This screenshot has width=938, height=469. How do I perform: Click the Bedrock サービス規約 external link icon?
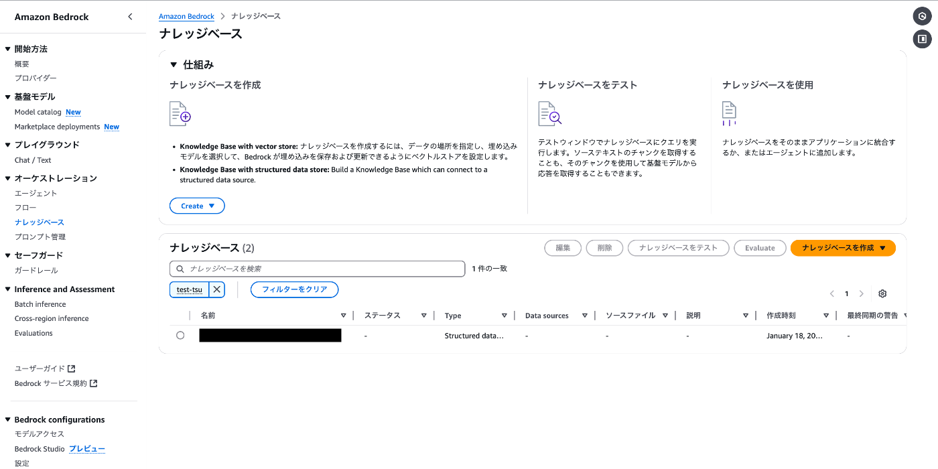point(94,383)
